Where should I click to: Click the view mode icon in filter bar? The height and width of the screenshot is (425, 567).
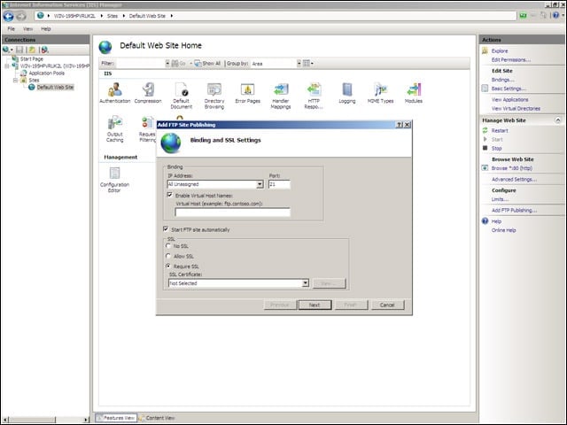[307, 63]
